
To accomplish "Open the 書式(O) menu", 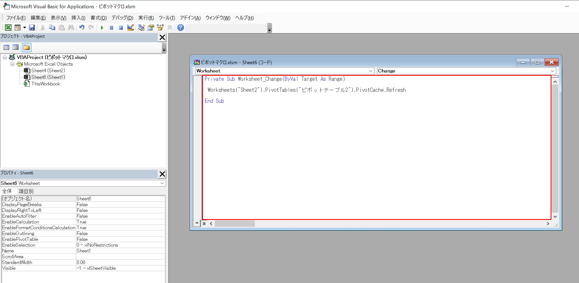I will coord(99,18).
